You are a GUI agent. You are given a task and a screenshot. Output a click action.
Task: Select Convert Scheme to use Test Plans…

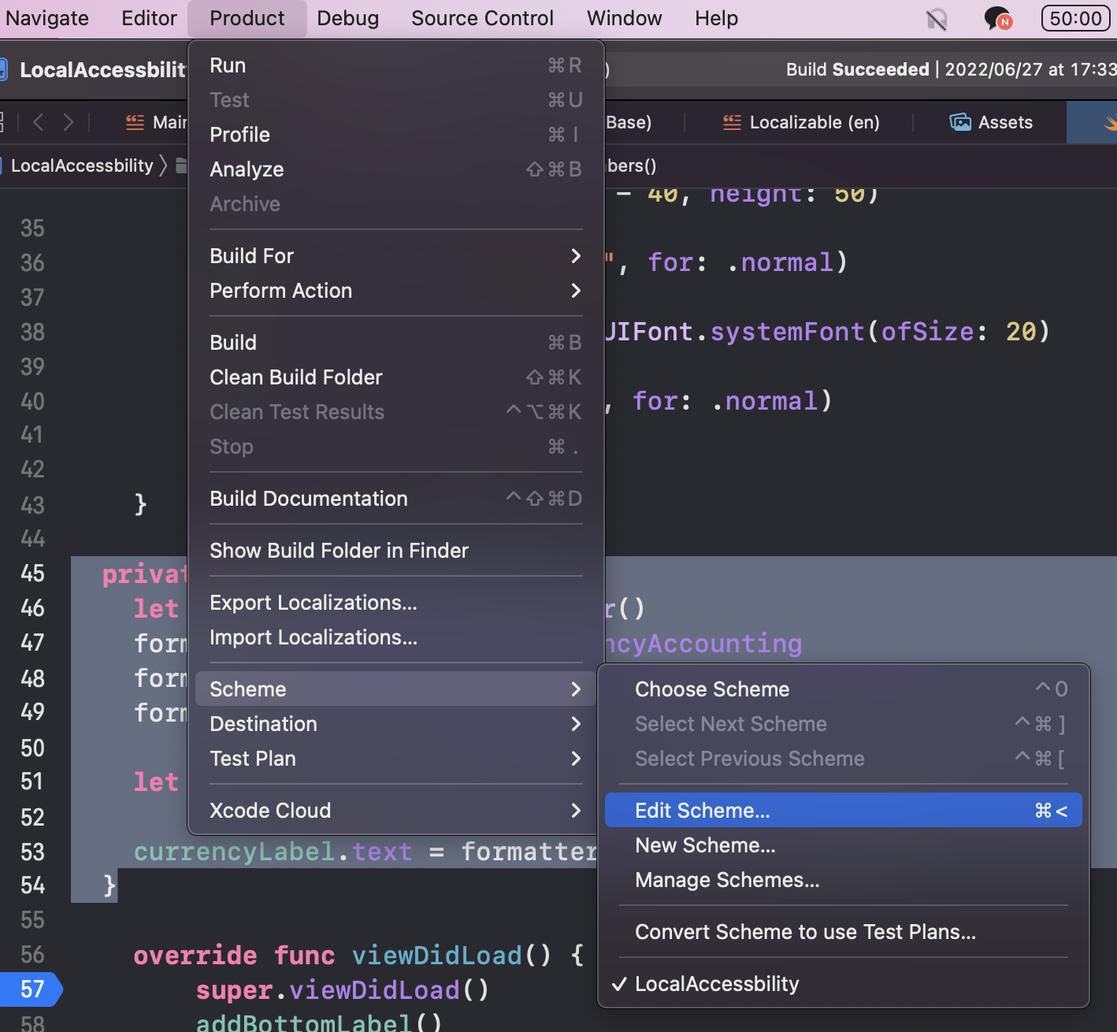(844, 932)
